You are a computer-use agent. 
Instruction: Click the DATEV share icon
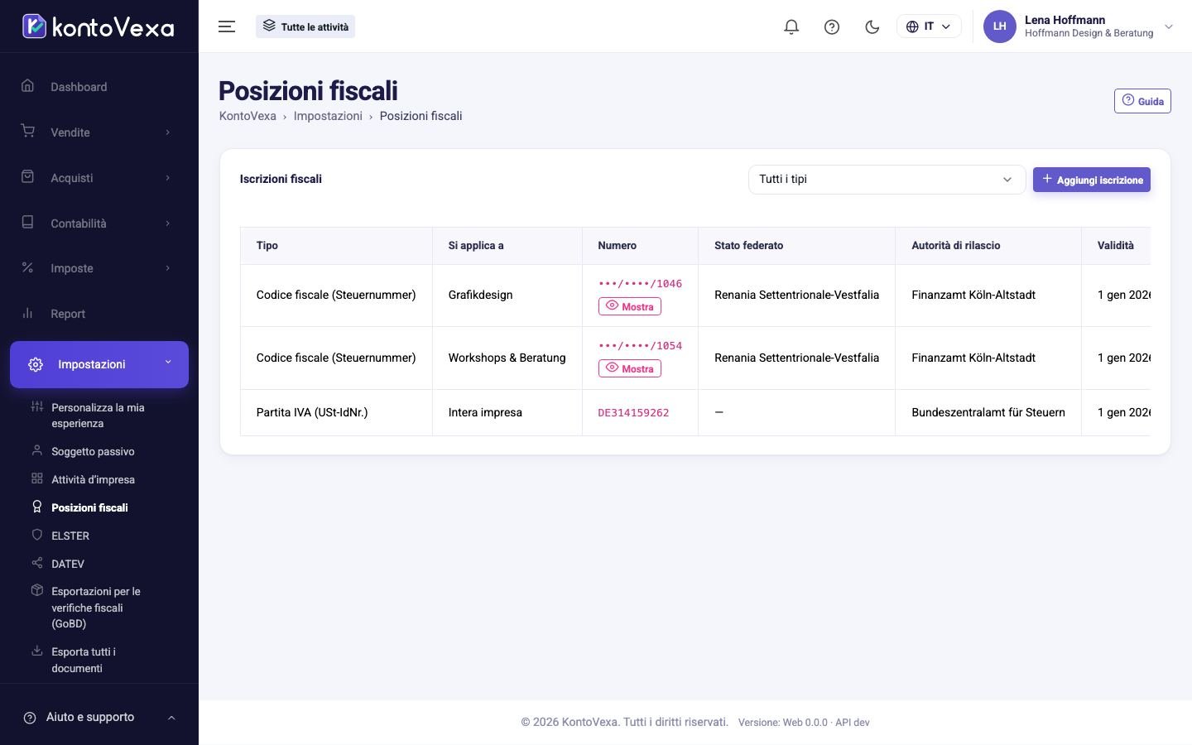36,563
